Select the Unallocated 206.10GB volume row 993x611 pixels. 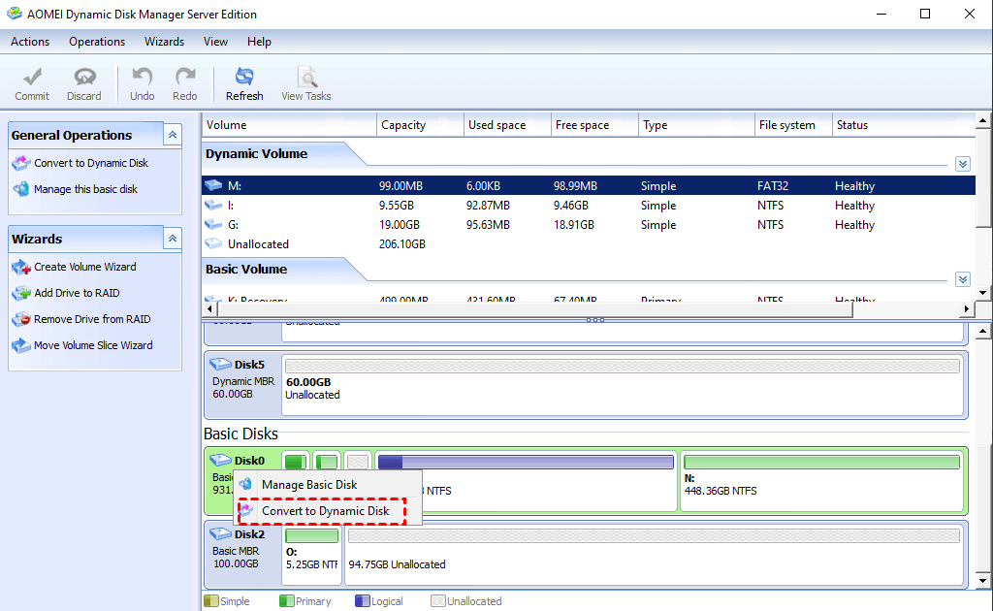click(x=589, y=243)
